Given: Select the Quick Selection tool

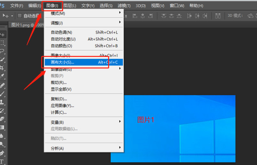Looking at the screenshot, I should click(x=2, y=59).
